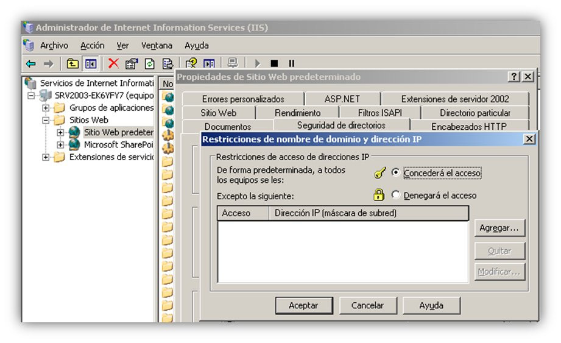Toggle the console tree show/hide icon
This screenshot has height=343, width=561.
[91, 63]
